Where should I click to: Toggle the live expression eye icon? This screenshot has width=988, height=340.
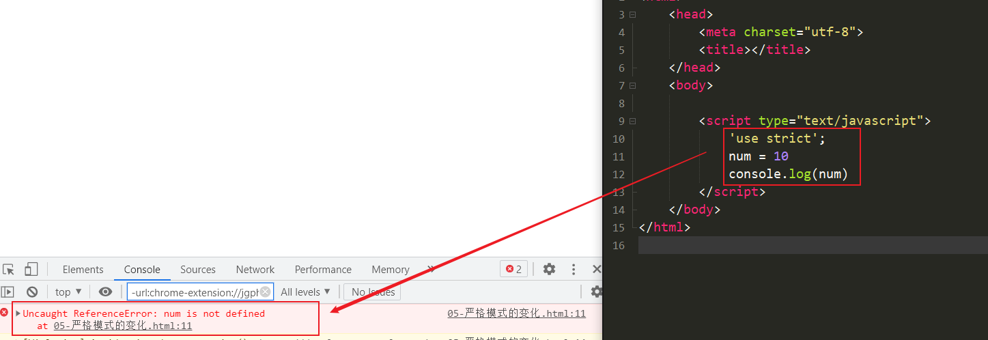click(105, 292)
